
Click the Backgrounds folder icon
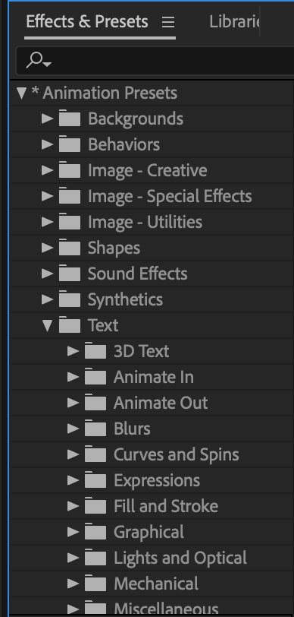70,119
